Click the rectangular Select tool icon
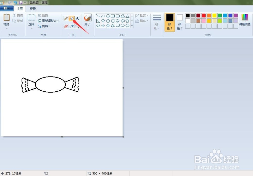Screen dimensions: 253x176 pyautogui.click(x=31, y=18)
